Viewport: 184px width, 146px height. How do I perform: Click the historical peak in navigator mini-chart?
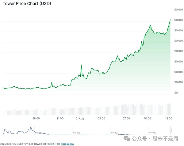pyautogui.click(x=31, y=127)
